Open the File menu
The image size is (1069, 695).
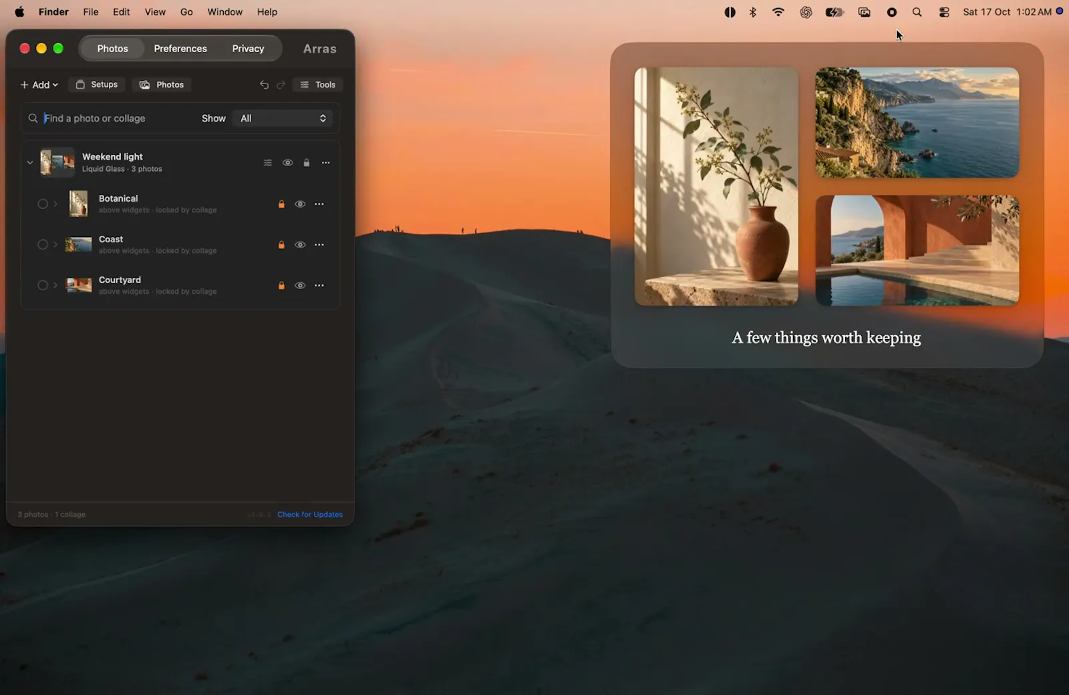click(x=91, y=12)
